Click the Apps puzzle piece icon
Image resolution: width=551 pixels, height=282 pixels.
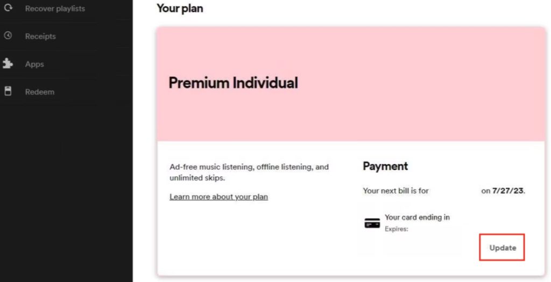[8, 64]
